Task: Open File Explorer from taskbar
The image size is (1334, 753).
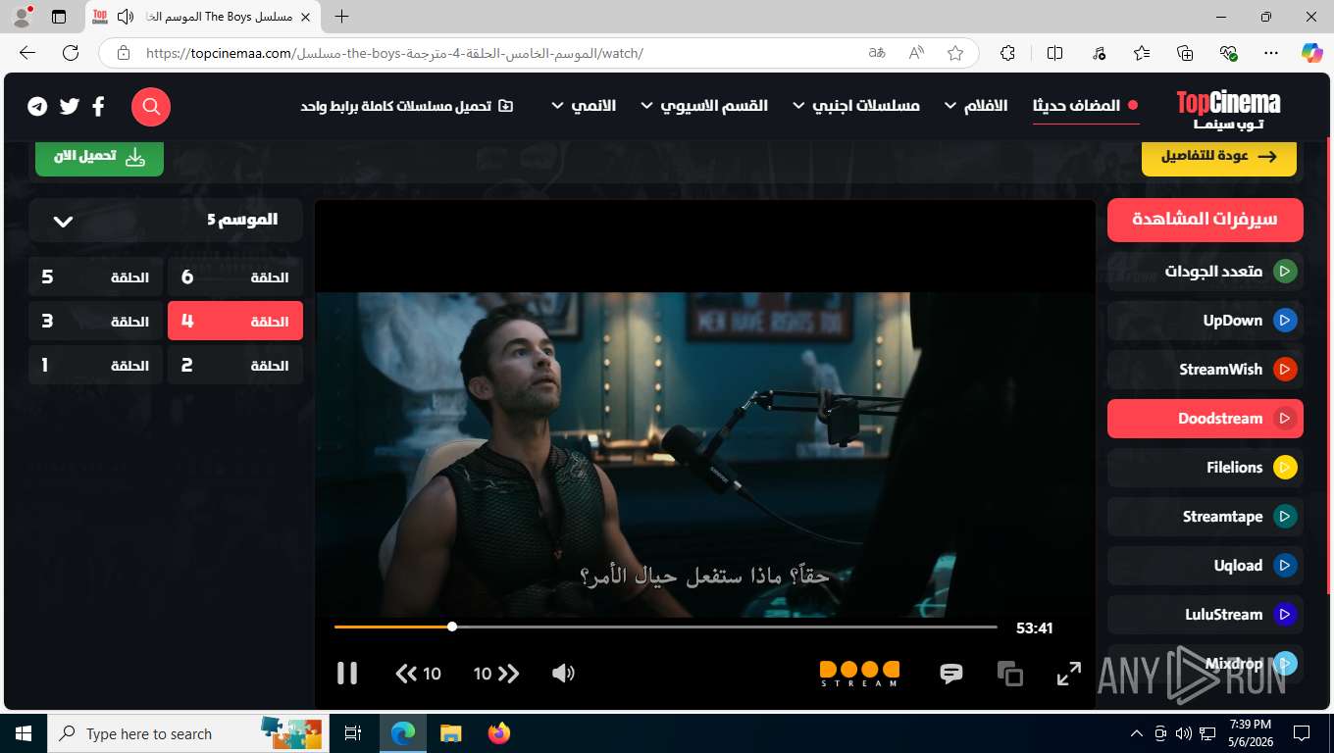Action: tap(450, 733)
